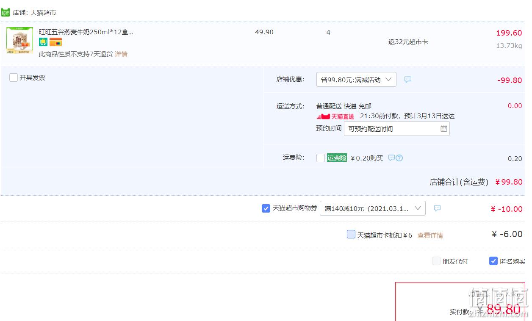The image size is (532, 321).
Task: Click the orange card icon under product title
Action: tap(55, 42)
